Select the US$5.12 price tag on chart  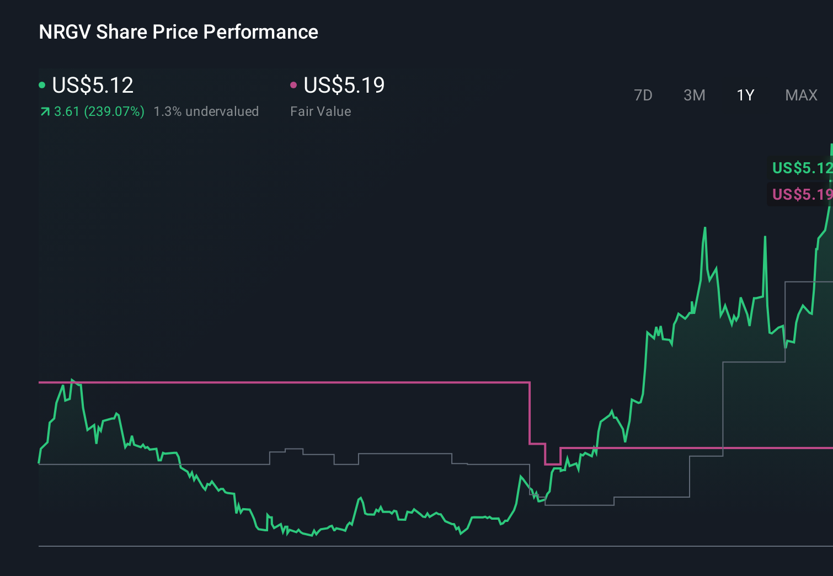point(800,168)
